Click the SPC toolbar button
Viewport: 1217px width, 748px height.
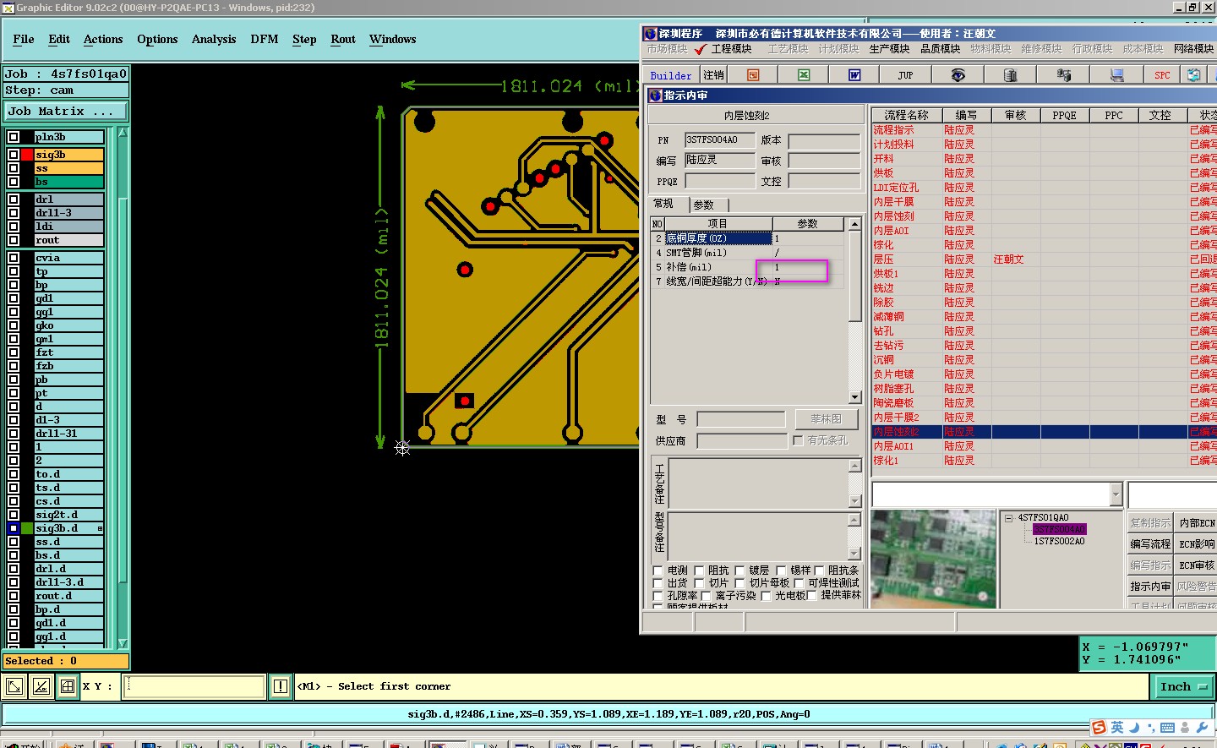coord(1162,75)
